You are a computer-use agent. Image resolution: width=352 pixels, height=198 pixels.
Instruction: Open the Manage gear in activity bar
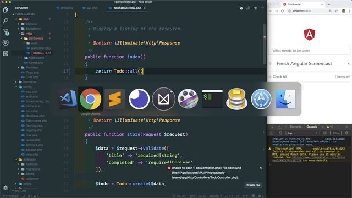tap(5, 188)
